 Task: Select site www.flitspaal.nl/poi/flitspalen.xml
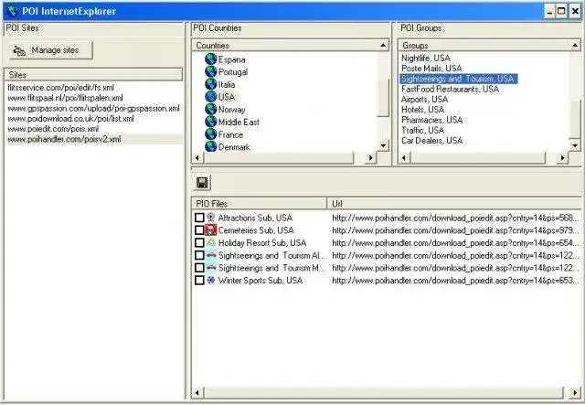tap(65, 98)
